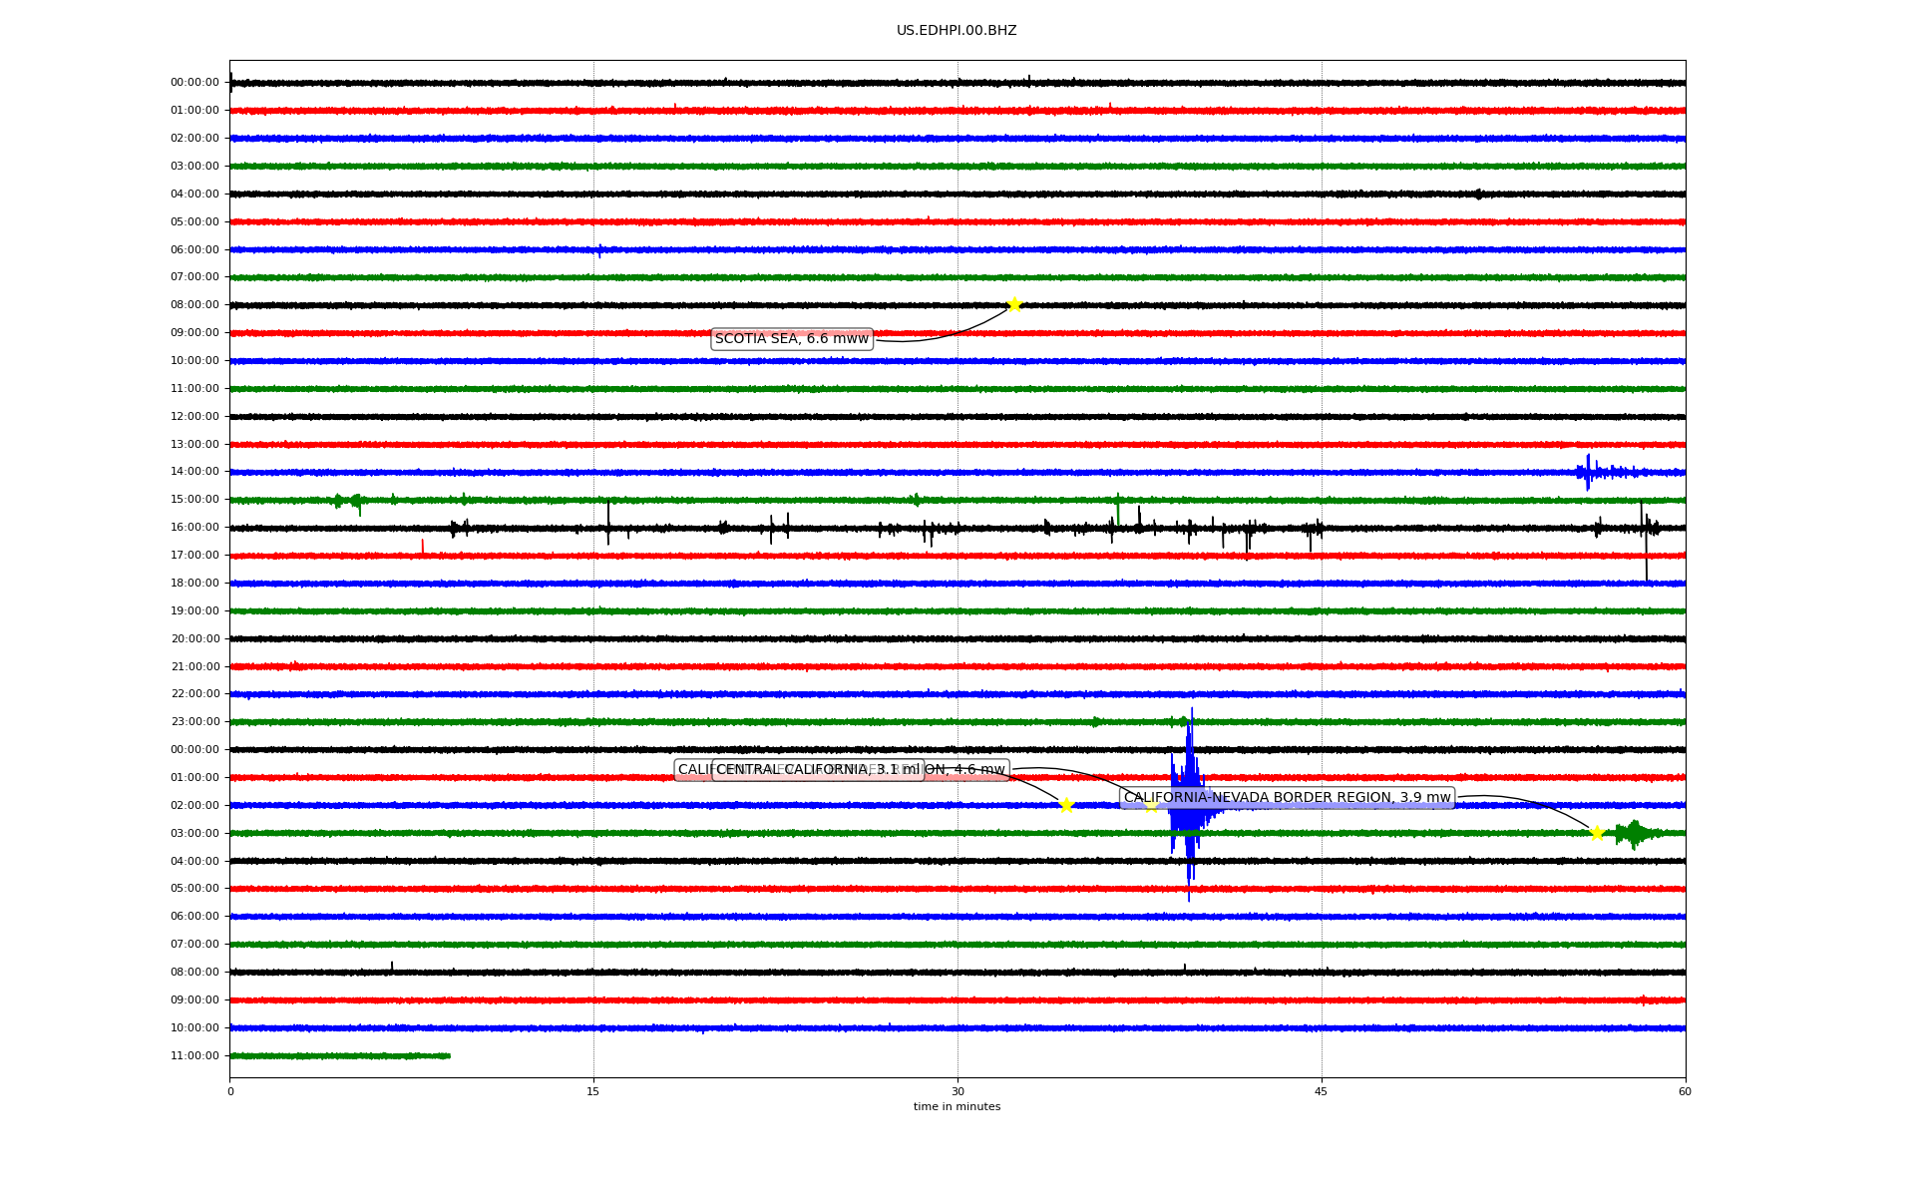Screen dimensions: 1915x1197
Task: Select the SCOTIA SEA, 6.6 mww annotation
Action: 792,339
